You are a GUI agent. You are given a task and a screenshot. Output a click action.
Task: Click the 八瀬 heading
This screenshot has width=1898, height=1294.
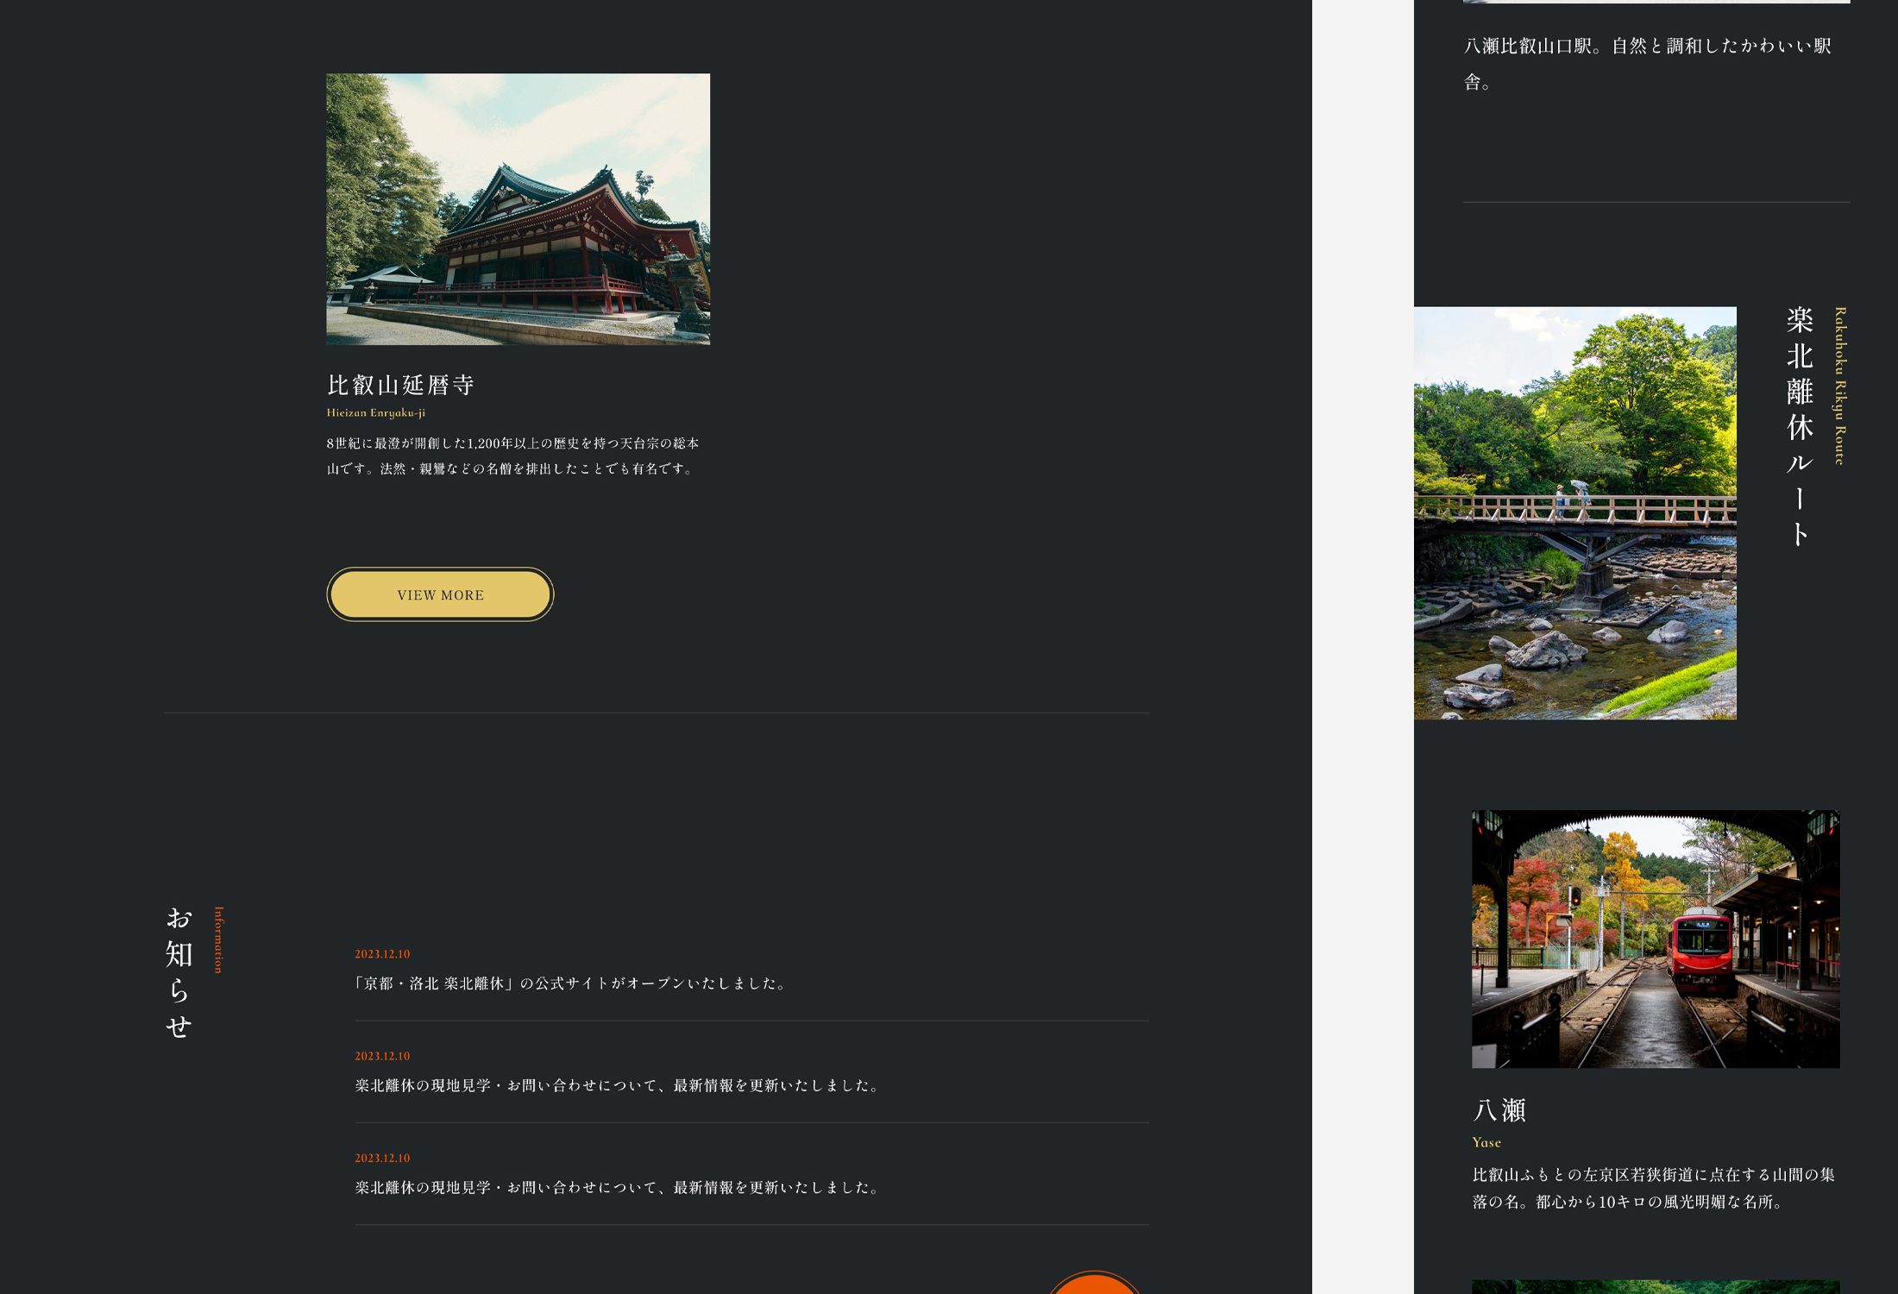click(1499, 1110)
